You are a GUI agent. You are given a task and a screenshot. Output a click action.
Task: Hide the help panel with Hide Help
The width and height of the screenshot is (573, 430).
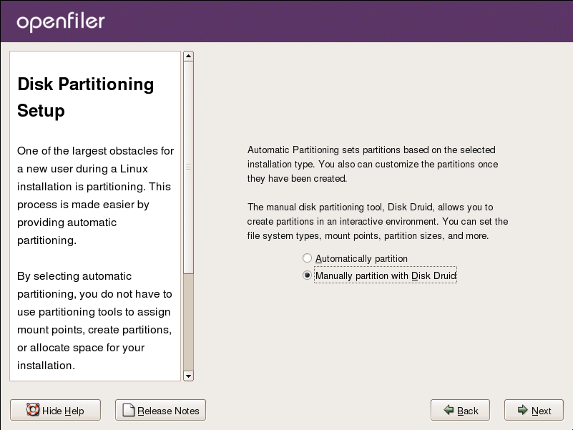(x=55, y=410)
